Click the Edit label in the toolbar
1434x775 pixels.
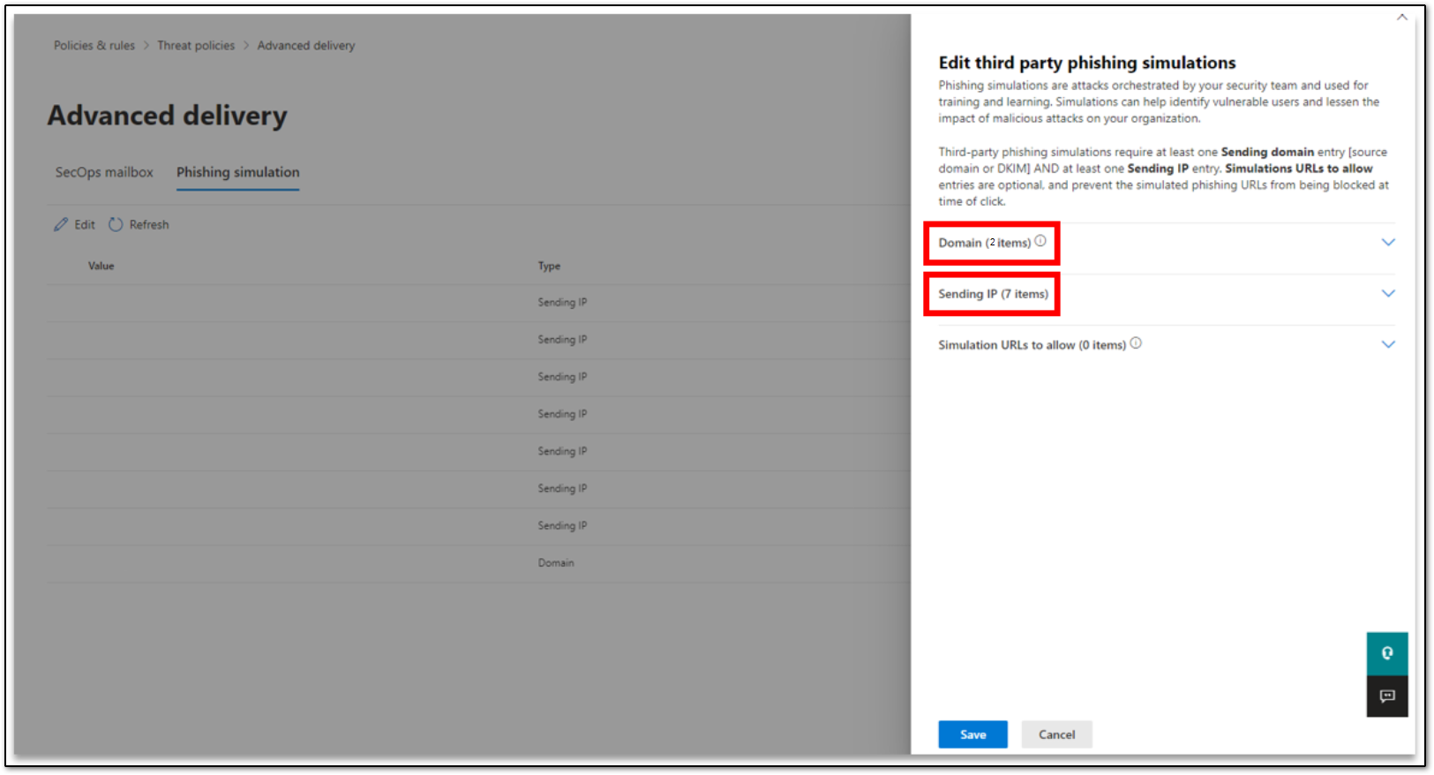[x=85, y=225]
